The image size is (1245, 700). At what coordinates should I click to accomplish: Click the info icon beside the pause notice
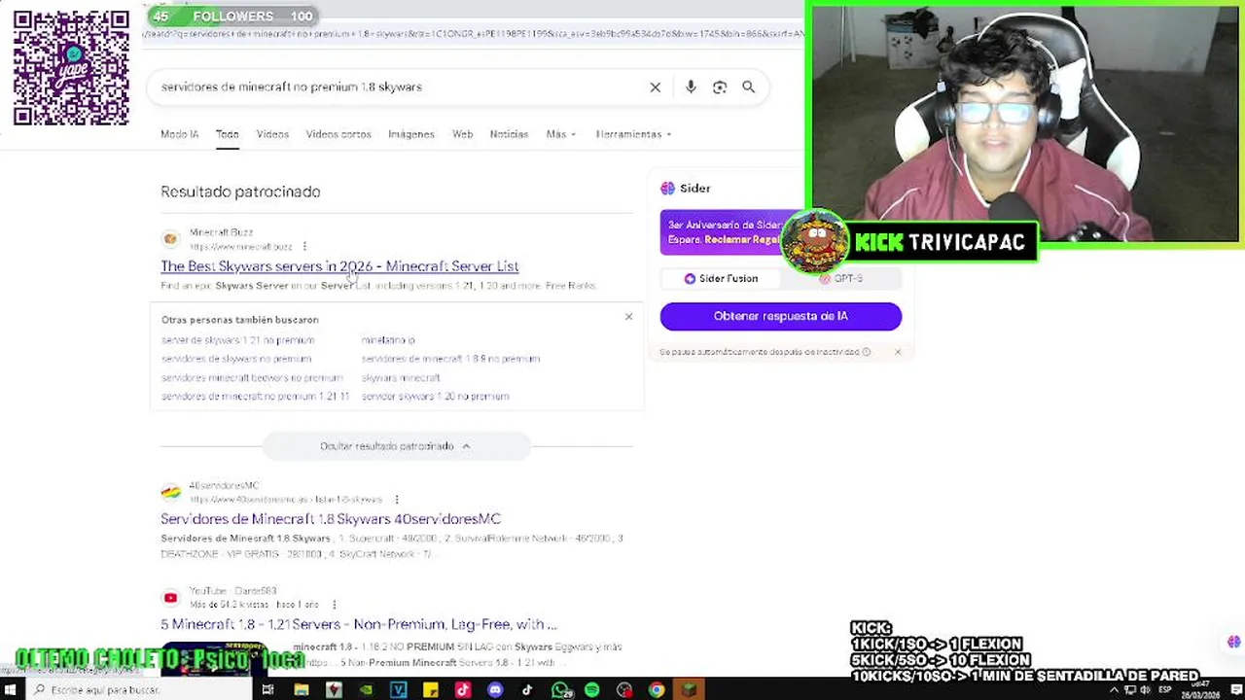(867, 352)
